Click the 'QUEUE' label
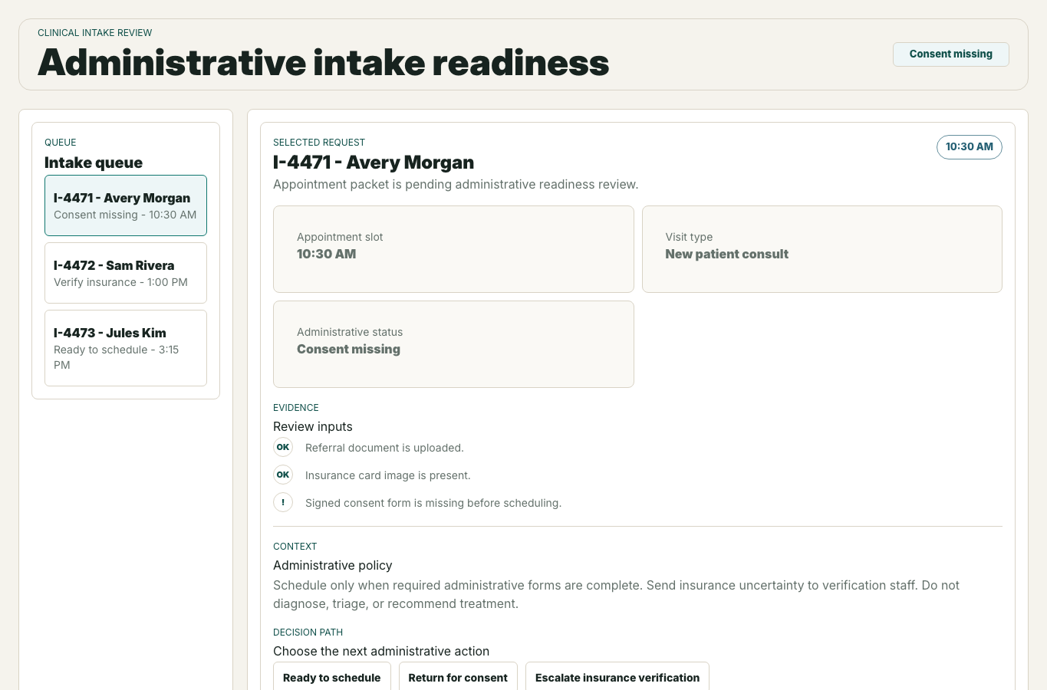 [x=61, y=143]
